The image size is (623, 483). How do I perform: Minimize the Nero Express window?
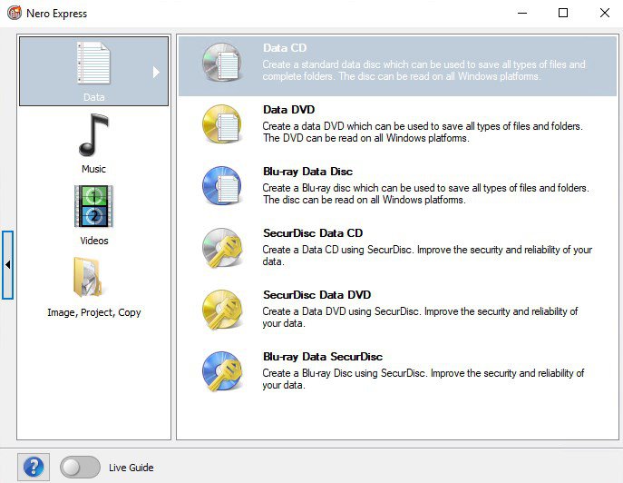pyautogui.click(x=522, y=13)
